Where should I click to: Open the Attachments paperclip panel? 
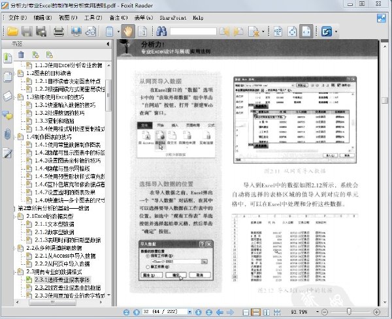pyautogui.click(x=7, y=134)
